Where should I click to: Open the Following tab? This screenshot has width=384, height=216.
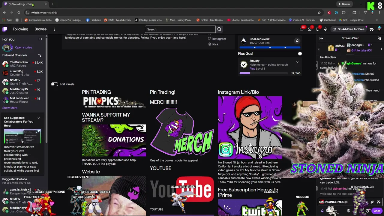20,29
